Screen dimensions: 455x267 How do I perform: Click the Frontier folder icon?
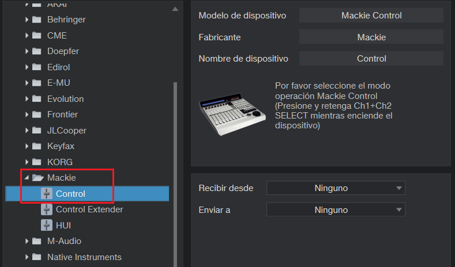(36, 115)
